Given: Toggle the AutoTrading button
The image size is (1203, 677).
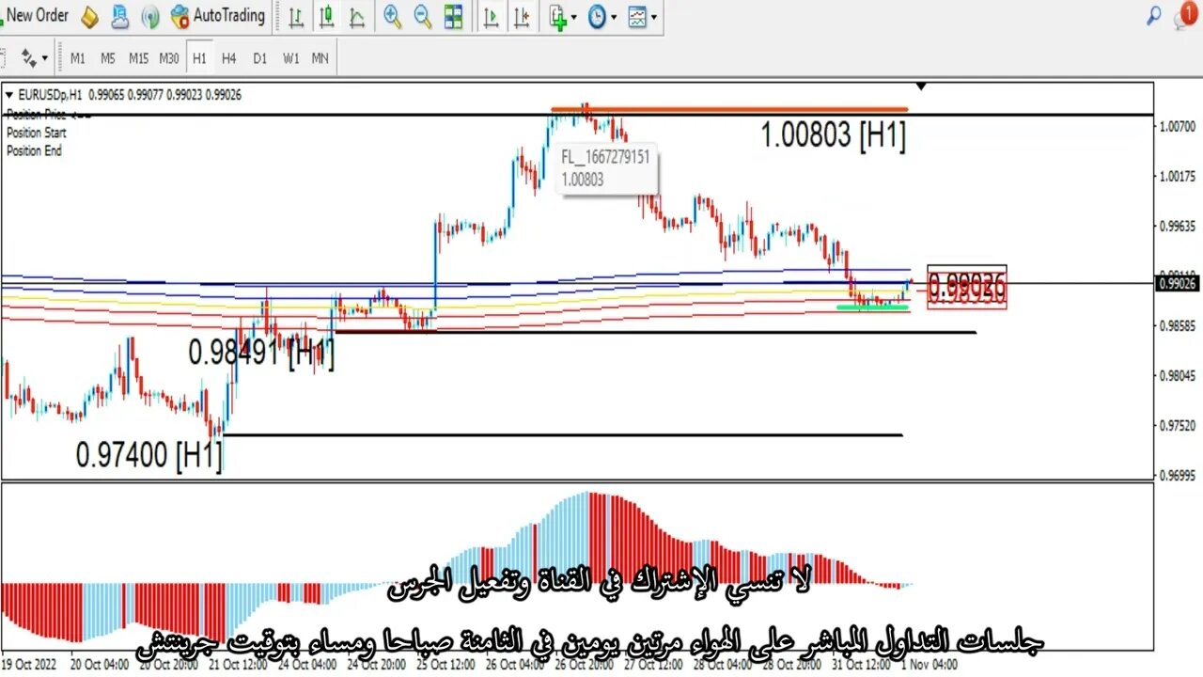Looking at the screenshot, I should (x=218, y=16).
